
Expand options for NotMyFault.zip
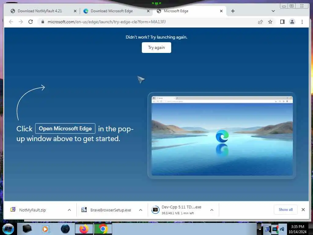(x=69, y=210)
